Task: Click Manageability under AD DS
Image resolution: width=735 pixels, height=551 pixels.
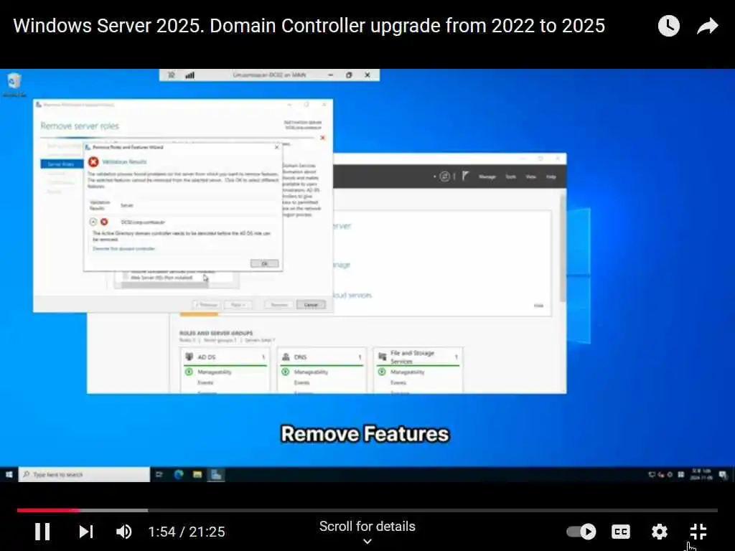Action: tap(214, 372)
